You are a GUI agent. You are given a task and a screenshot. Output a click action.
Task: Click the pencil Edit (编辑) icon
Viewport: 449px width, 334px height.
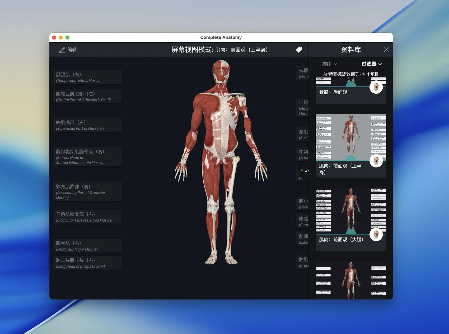tap(62, 50)
